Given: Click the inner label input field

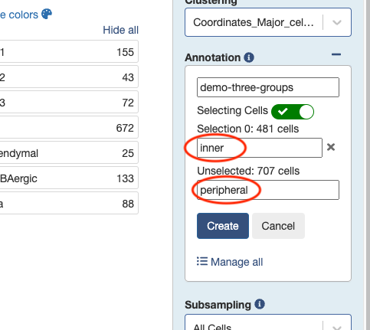Looking at the screenshot, I should (x=260, y=148).
